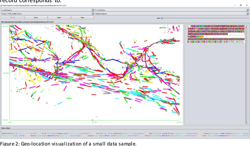Adjust the Jitter slider handle
250x146 pixels.
pyautogui.click(x=162, y=18)
